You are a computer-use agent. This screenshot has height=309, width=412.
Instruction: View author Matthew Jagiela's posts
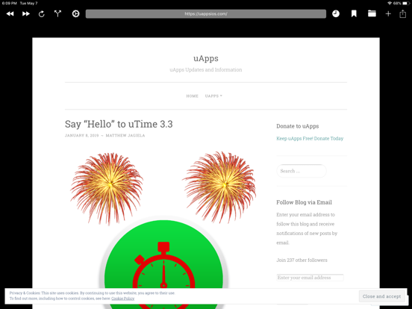tap(125, 136)
